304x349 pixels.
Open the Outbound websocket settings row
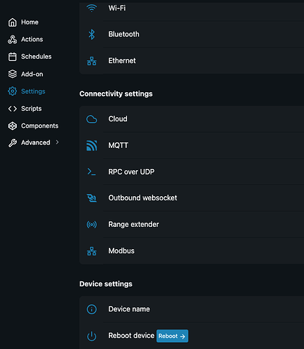point(192,198)
